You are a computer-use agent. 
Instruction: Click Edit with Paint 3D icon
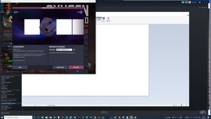click(108, 19)
